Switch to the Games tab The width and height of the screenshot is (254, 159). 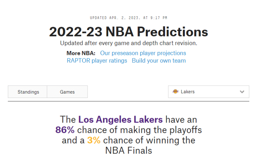67,92
